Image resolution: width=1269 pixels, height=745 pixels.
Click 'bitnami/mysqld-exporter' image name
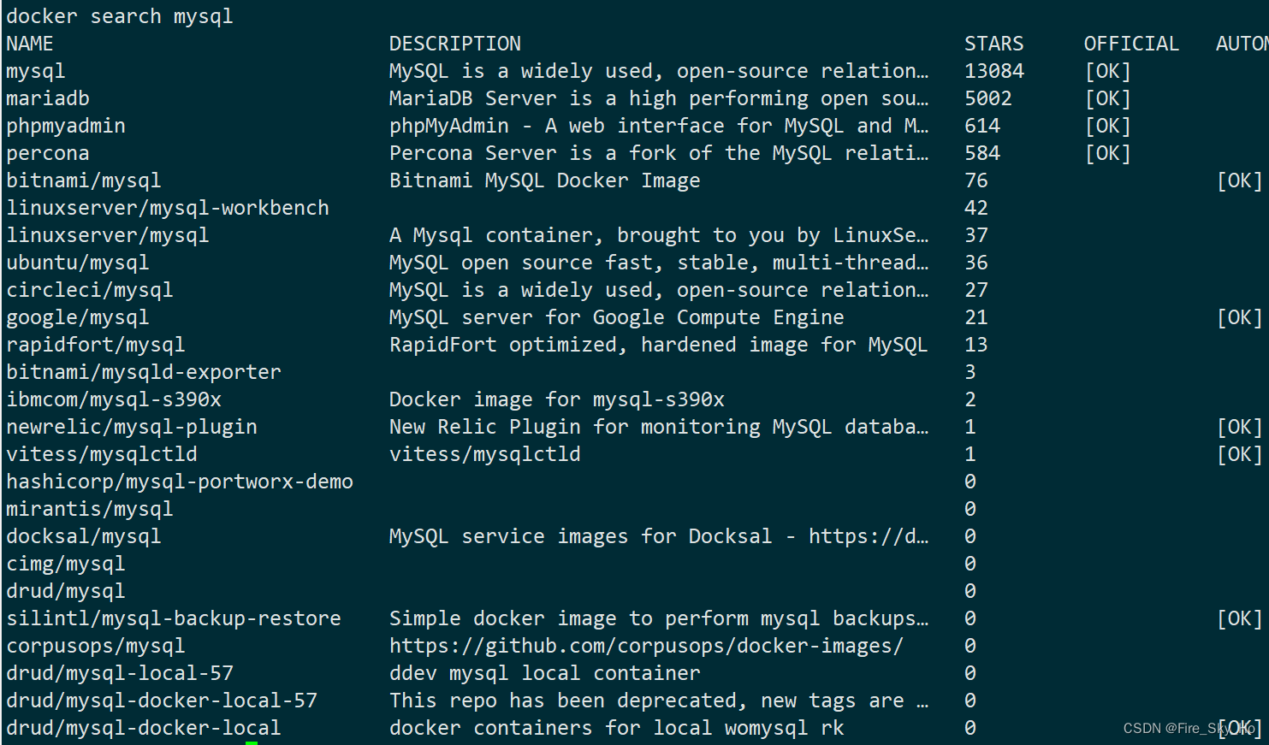(144, 372)
